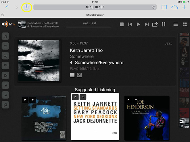Image resolution: width=190 pixels, height=142 pixels.
Task: Open the hamburger list view menu
Action: tap(176, 24)
